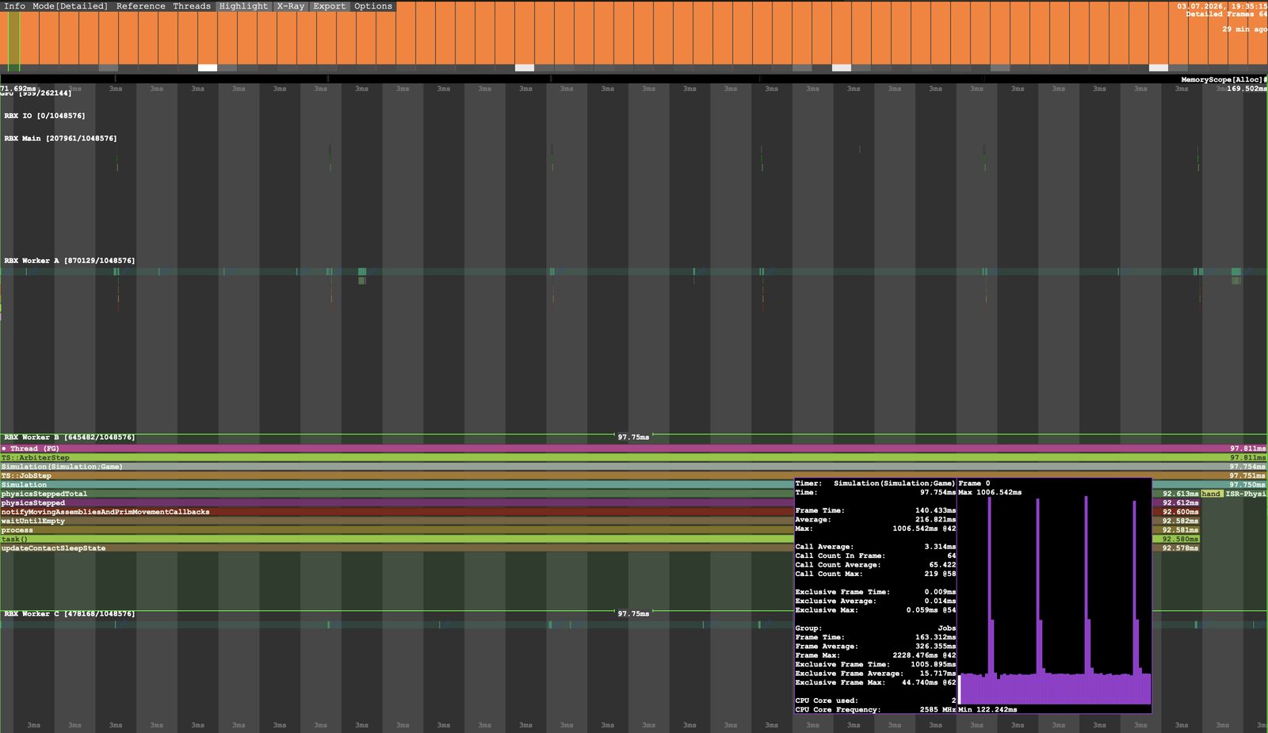Open the X-Ray menu
This screenshot has width=1268, height=733.
point(290,6)
